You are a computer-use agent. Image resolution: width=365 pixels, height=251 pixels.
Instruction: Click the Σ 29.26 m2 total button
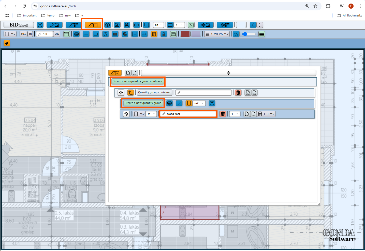(x=217, y=34)
